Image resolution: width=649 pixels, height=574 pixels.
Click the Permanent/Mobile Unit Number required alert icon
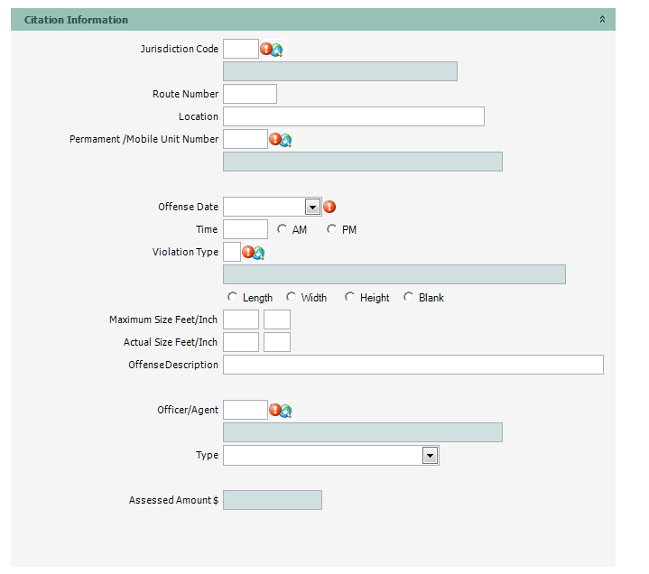click(x=275, y=139)
